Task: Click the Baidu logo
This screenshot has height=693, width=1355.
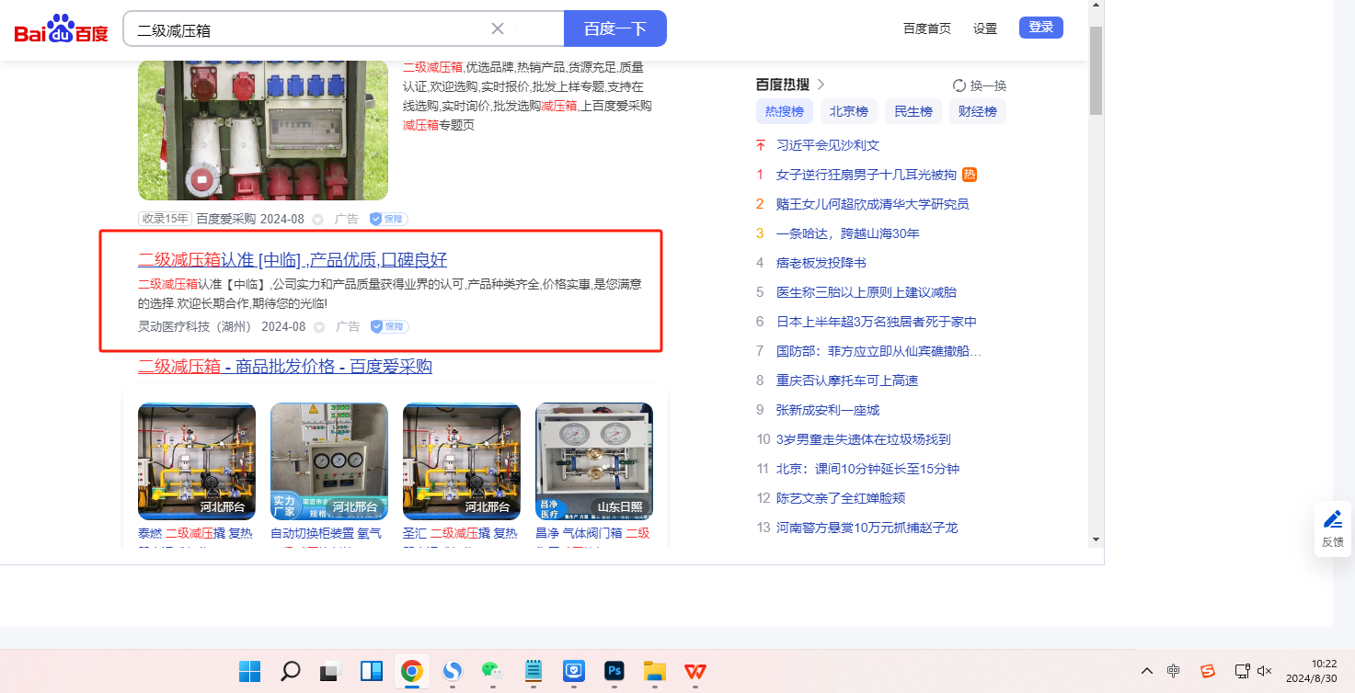Action: [61, 29]
